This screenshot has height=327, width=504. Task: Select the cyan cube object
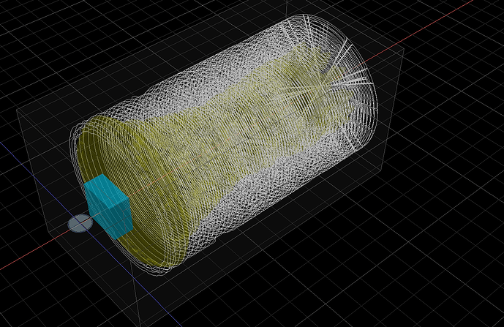click(x=109, y=207)
